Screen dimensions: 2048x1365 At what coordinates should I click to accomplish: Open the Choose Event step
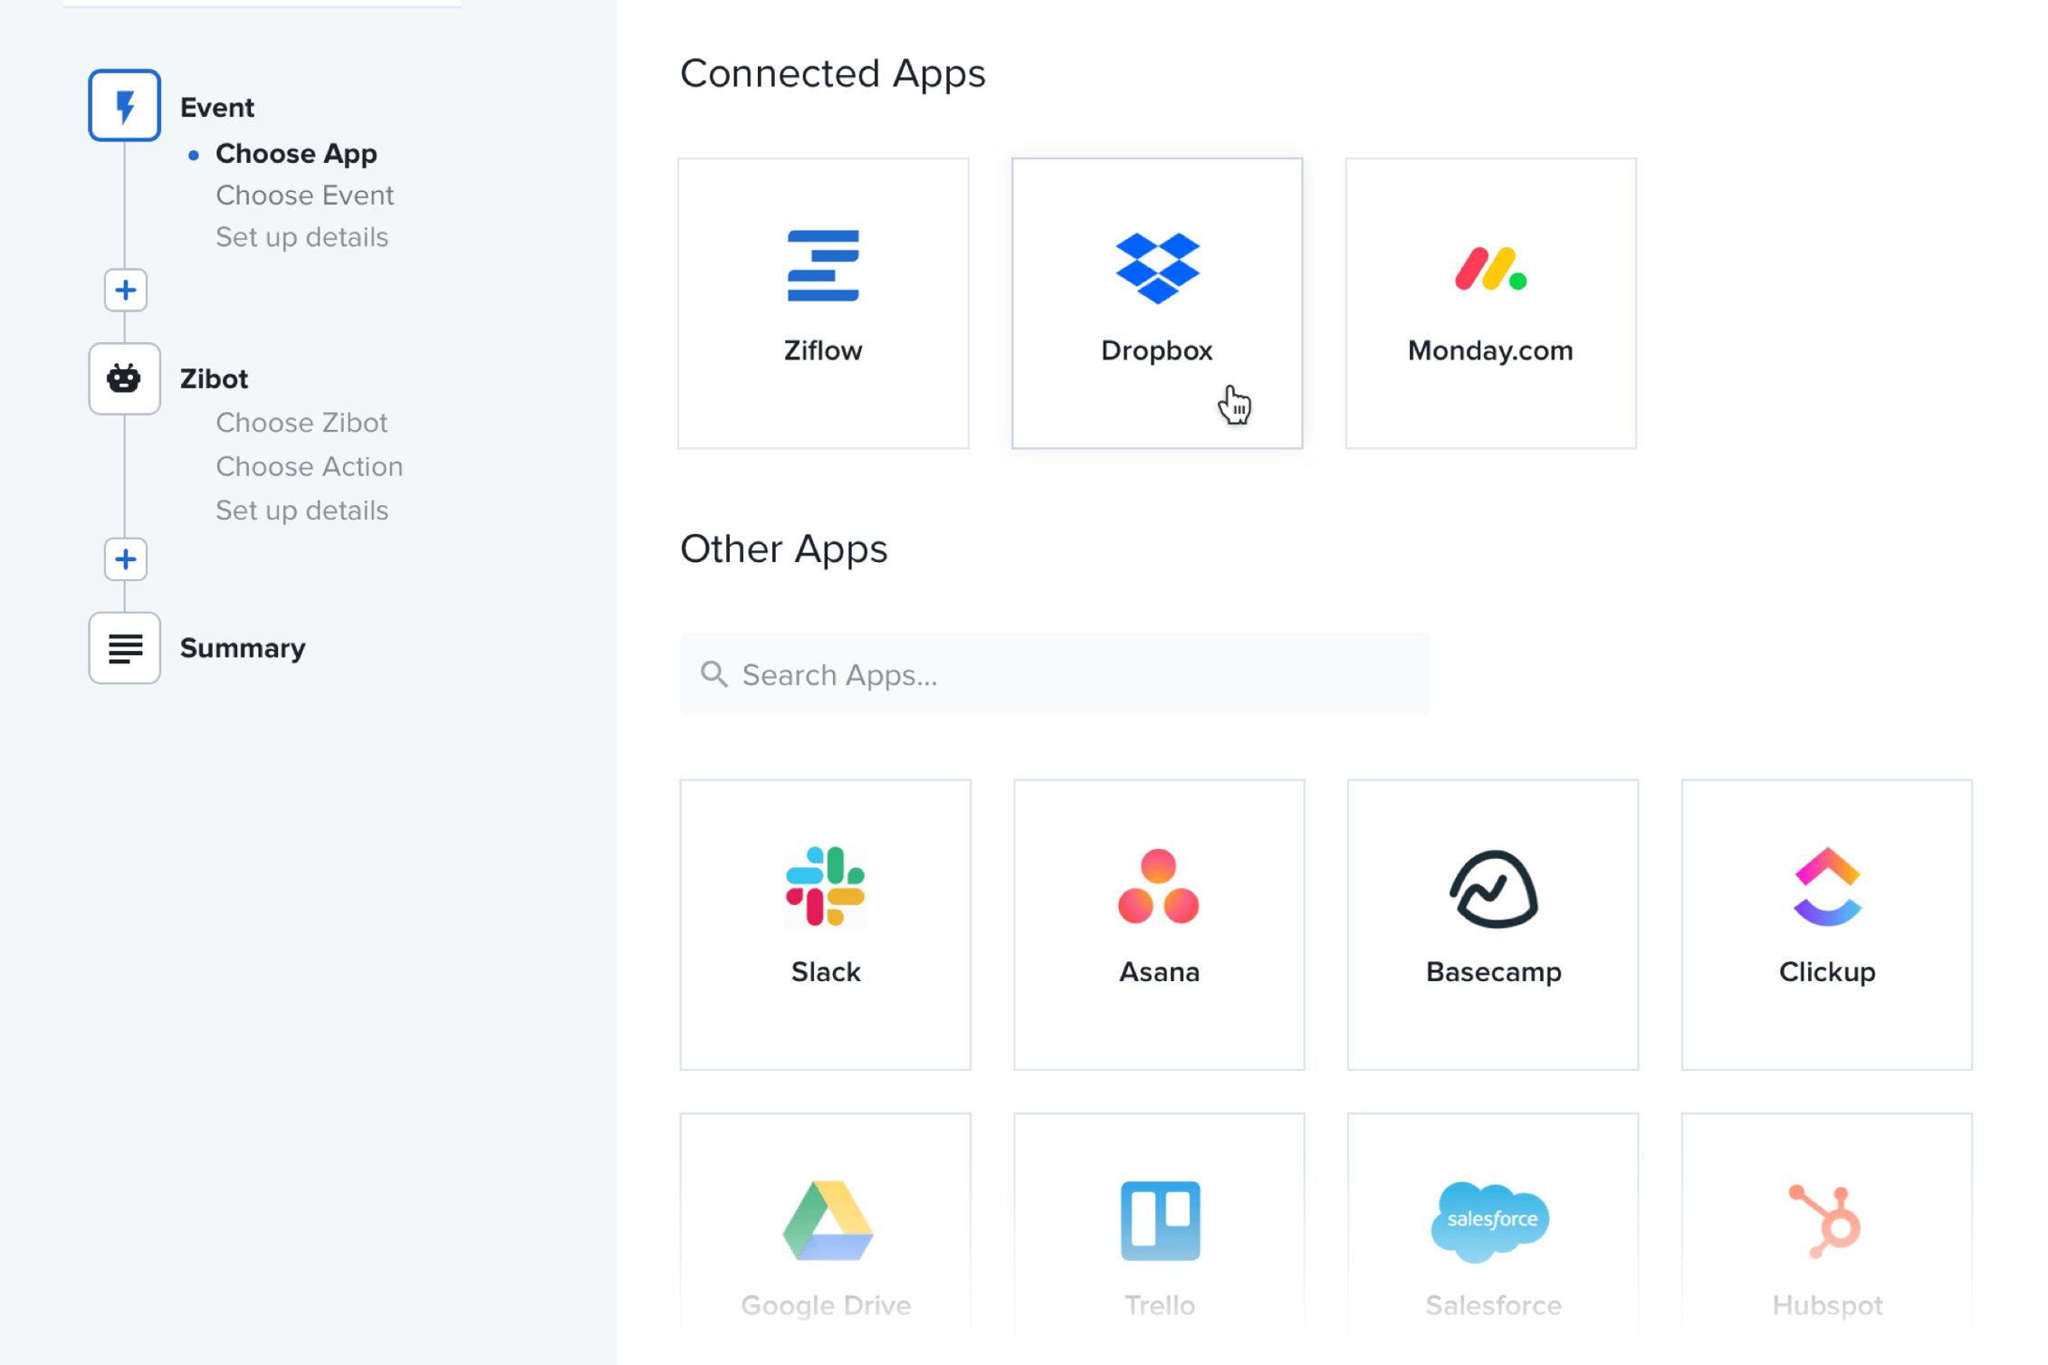coord(304,195)
